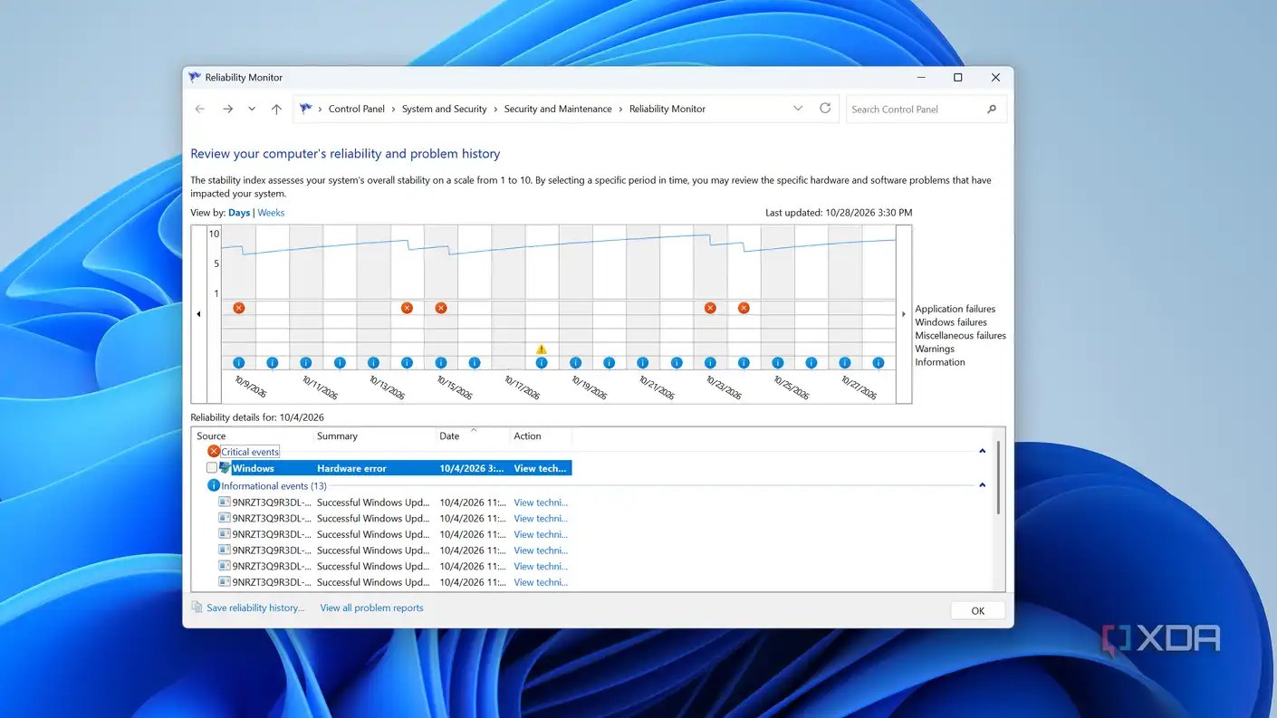Select the yellow warning icon in the chart
The height and width of the screenshot is (718, 1277).
[542, 349]
